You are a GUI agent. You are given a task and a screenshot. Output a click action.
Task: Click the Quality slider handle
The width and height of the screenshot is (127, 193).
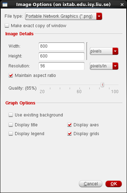[102, 85]
